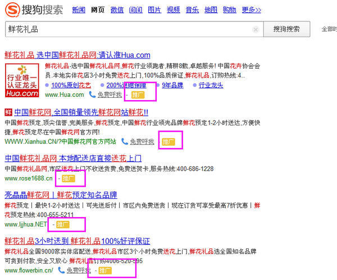Switch to the 图片 tab
Viewport: 337px width, 280px height.
pyautogui.click(x=154, y=10)
